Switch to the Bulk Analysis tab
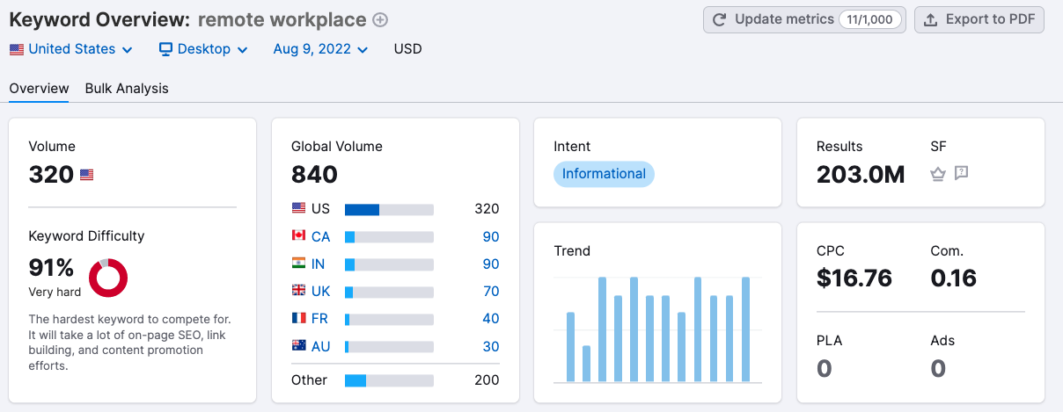 click(127, 88)
